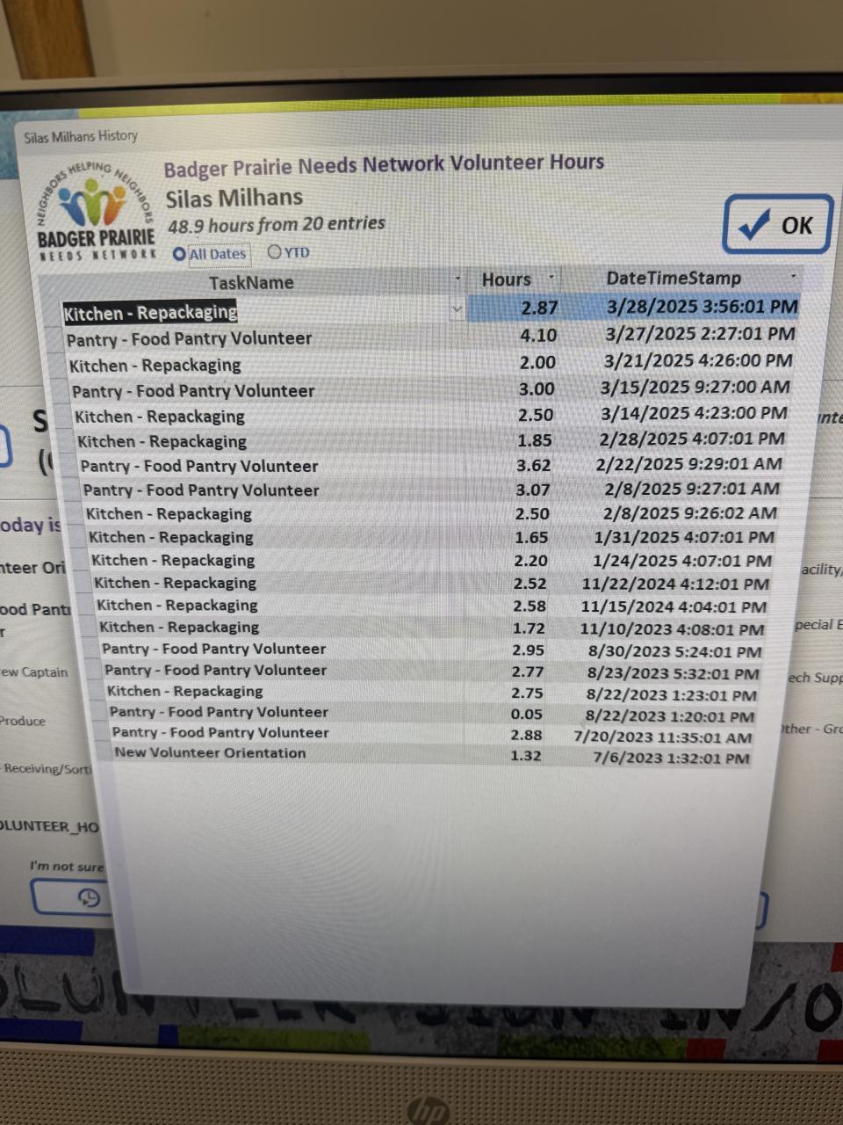843x1125 pixels.
Task: Click Produce in the background window
Action: (x=23, y=721)
